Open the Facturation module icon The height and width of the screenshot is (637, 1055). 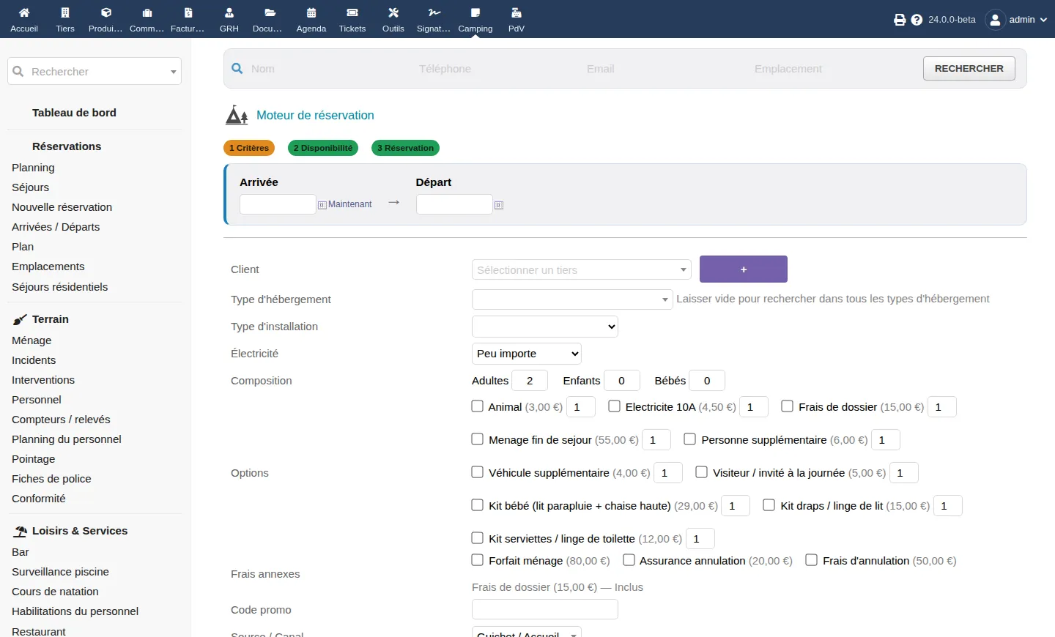point(188,12)
